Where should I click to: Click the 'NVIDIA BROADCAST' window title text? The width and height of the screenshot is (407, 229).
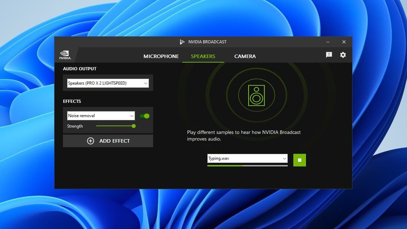(x=207, y=42)
